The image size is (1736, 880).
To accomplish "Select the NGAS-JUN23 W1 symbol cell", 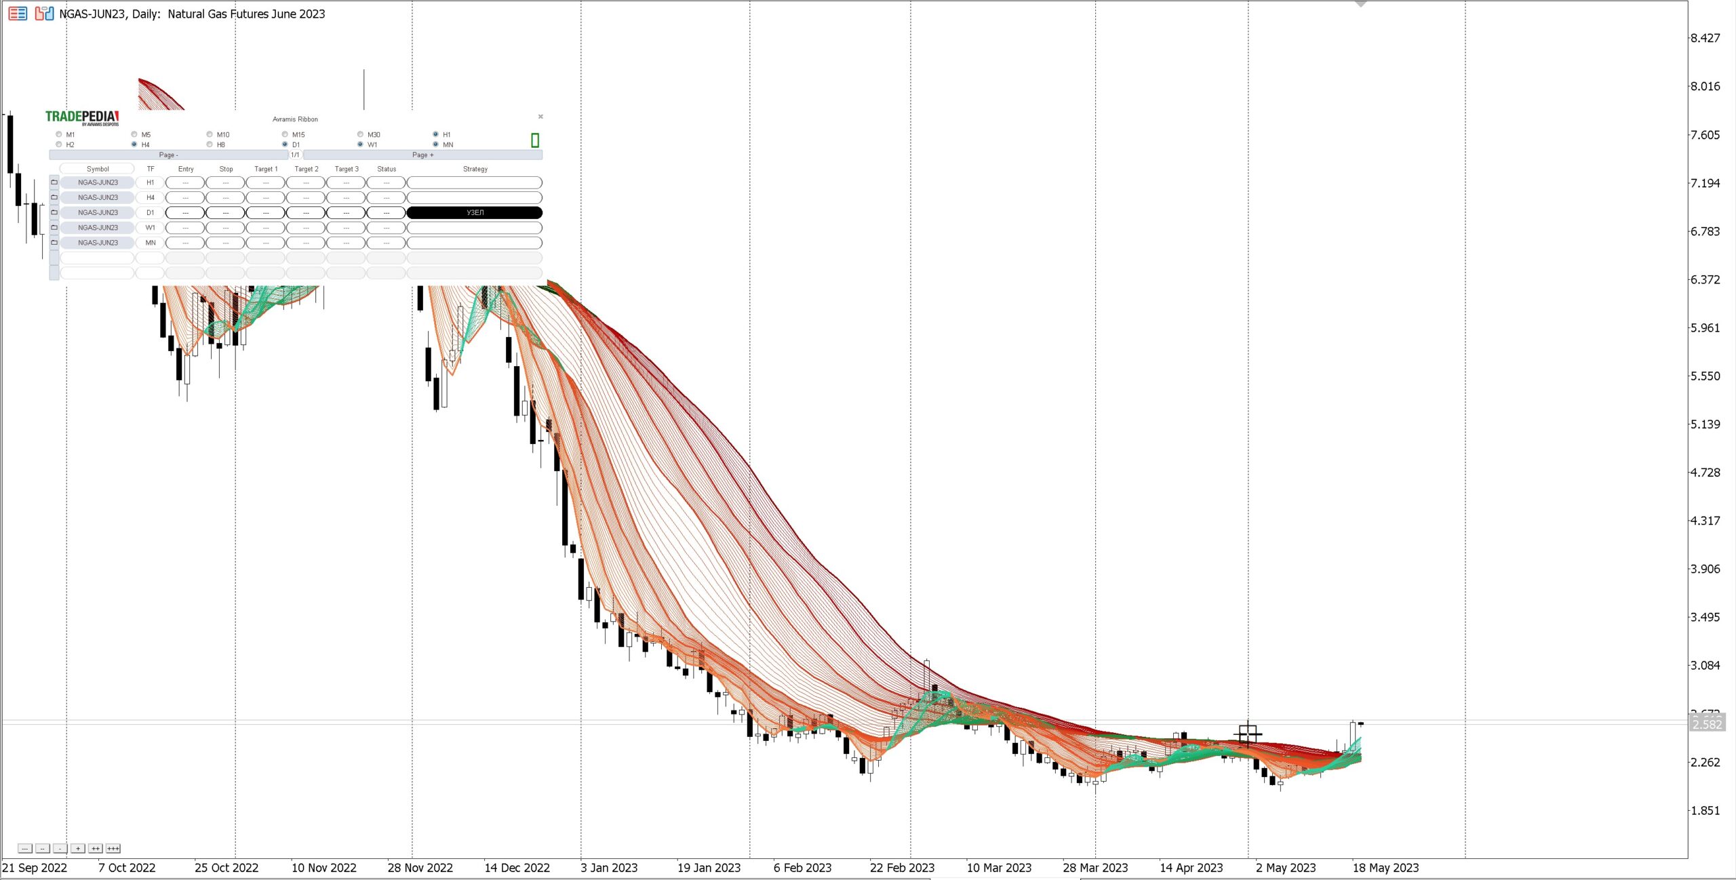I will (97, 228).
